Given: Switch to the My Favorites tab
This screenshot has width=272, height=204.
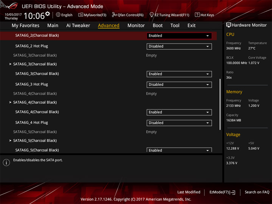Looking at the screenshot, I should coord(26,26).
